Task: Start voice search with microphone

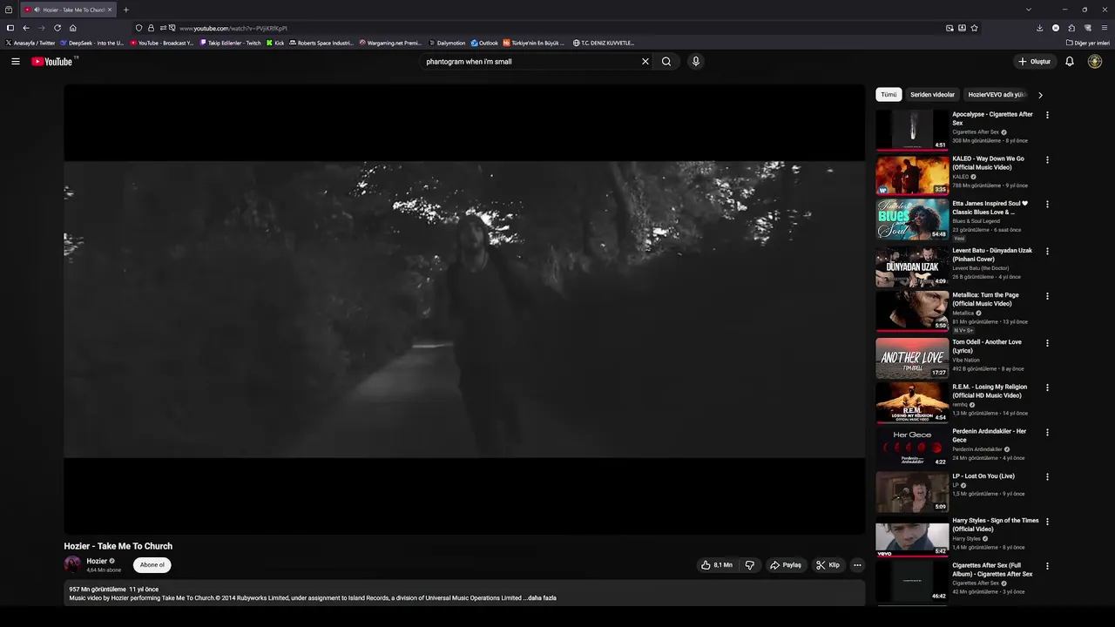Action: (x=695, y=61)
